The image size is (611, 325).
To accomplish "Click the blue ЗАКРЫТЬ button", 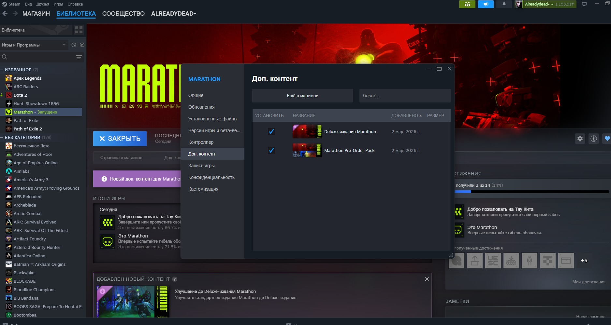I will [x=120, y=139].
